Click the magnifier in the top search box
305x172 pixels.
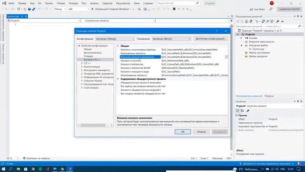click(x=197, y=3)
